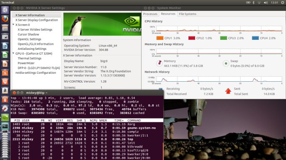Click the NVIDIA X Server Settings title bar
Screen dimensions: 286x160
click(76, 8)
